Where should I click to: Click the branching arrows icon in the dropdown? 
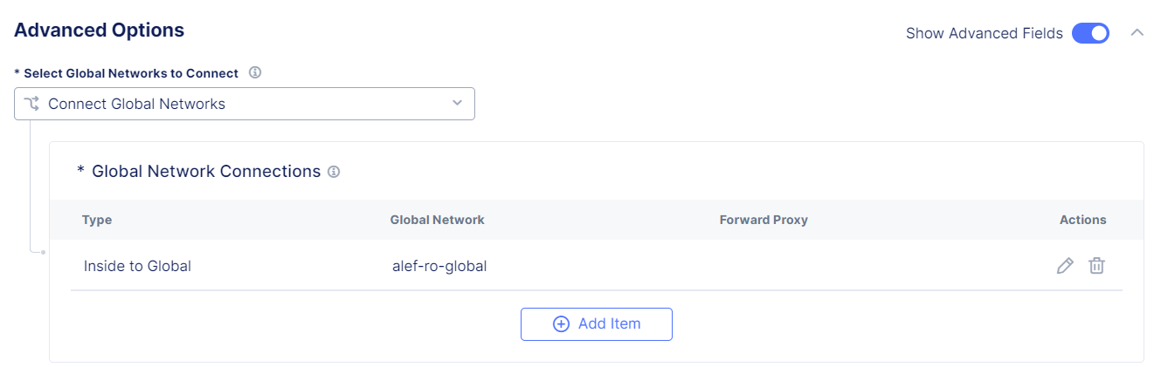point(32,104)
